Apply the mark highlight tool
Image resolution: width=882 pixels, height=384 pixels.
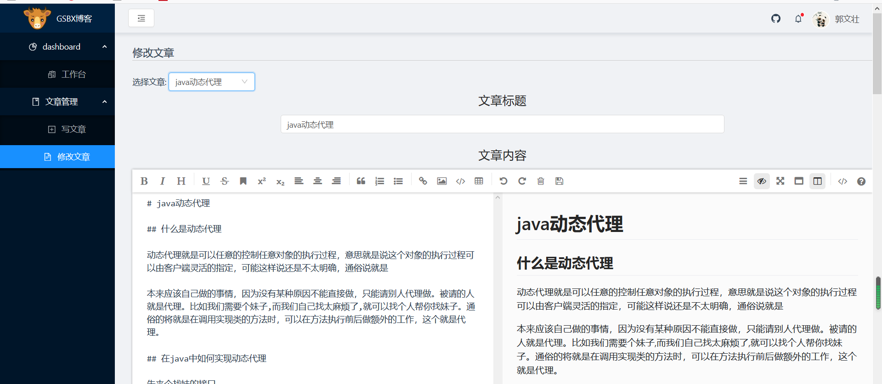coord(243,181)
